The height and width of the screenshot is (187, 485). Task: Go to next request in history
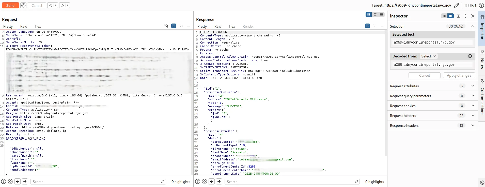[x=62, y=5]
